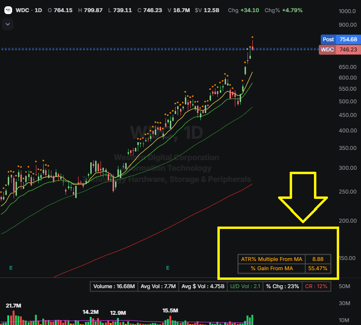The width and height of the screenshot is (361, 325).
Task: Click the Chg% +4.79% value
Action: (283, 10)
